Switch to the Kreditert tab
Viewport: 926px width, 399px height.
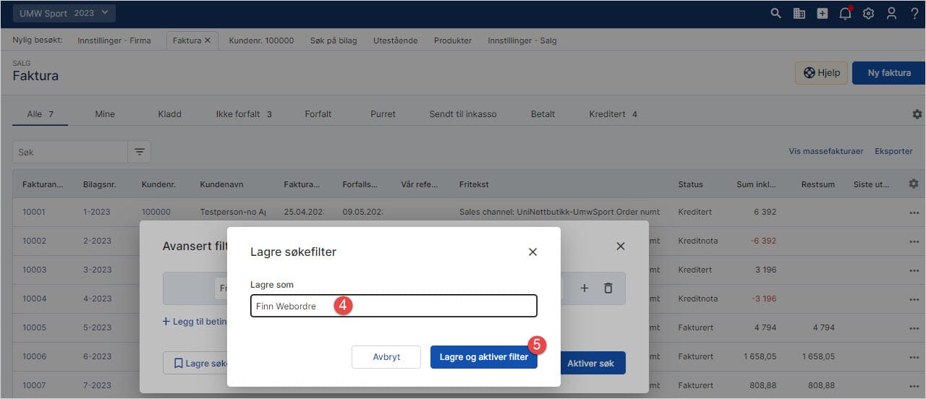(x=612, y=113)
